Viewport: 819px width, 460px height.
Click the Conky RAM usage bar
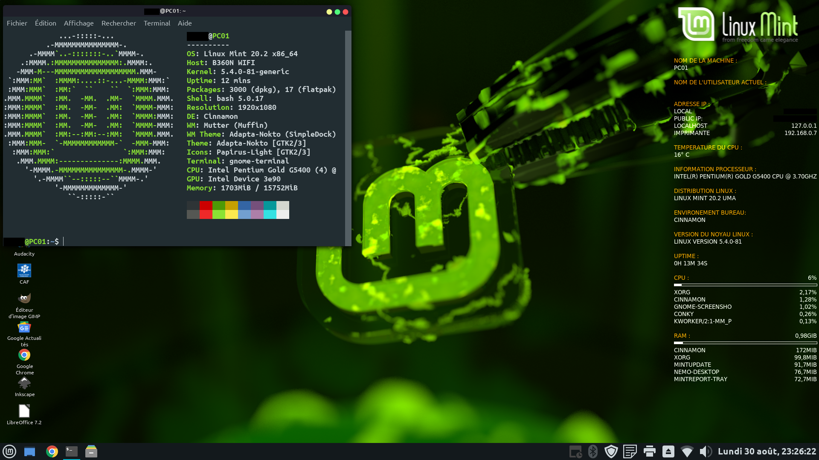[x=745, y=343]
